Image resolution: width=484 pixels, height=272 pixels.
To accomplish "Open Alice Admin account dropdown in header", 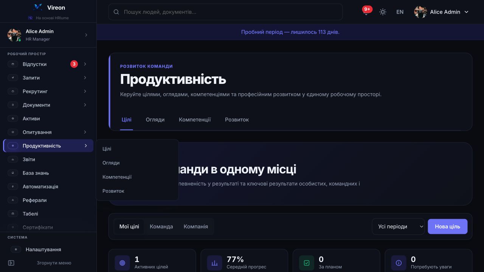I will [441, 12].
